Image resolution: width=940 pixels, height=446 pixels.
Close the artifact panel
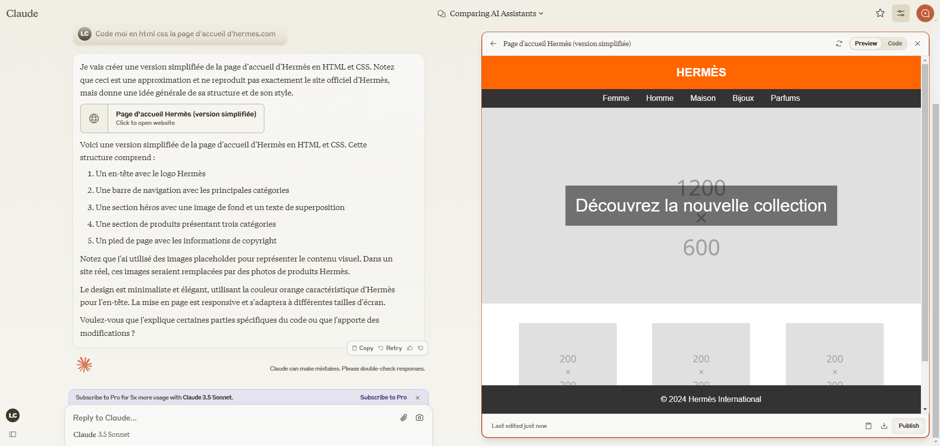pyautogui.click(x=917, y=44)
